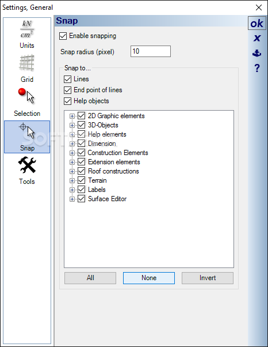This screenshot has height=347, width=268.
Task: Toggle End point of lines checkbox
Action: click(x=67, y=90)
